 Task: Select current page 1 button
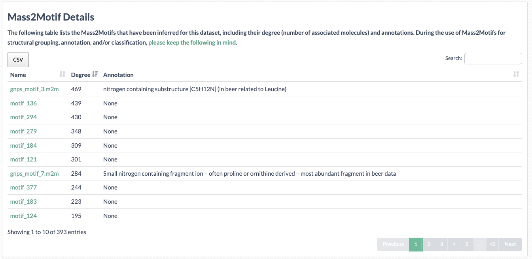pos(416,244)
